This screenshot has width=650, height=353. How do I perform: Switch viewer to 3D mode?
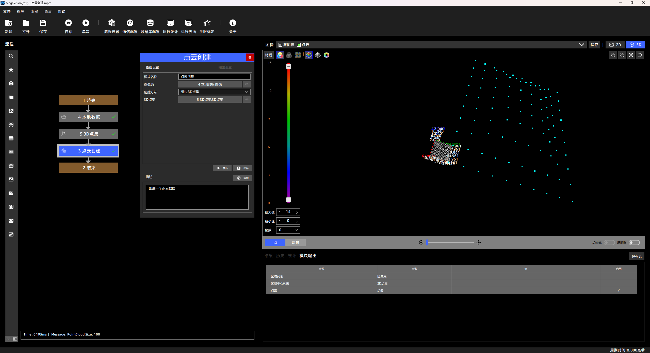tap(635, 45)
